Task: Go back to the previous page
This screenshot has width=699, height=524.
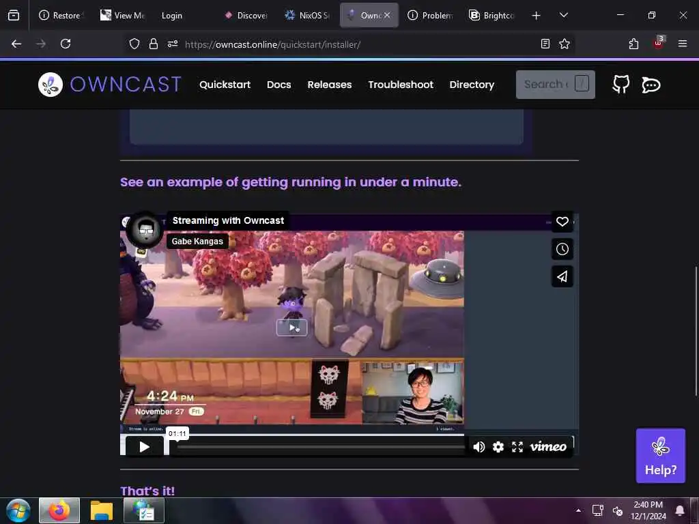Action: click(x=16, y=44)
